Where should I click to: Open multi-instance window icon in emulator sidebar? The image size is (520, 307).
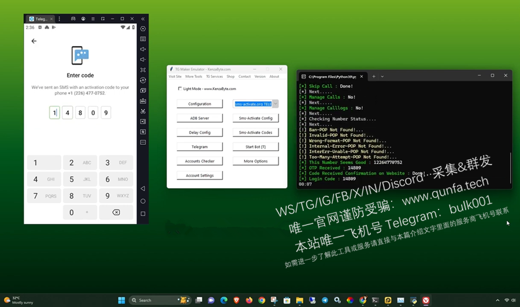(143, 91)
